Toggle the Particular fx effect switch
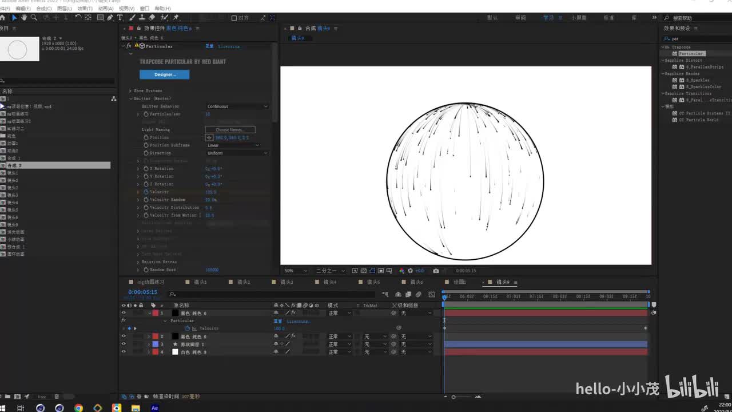The width and height of the screenshot is (732, 412). point(129,46)
